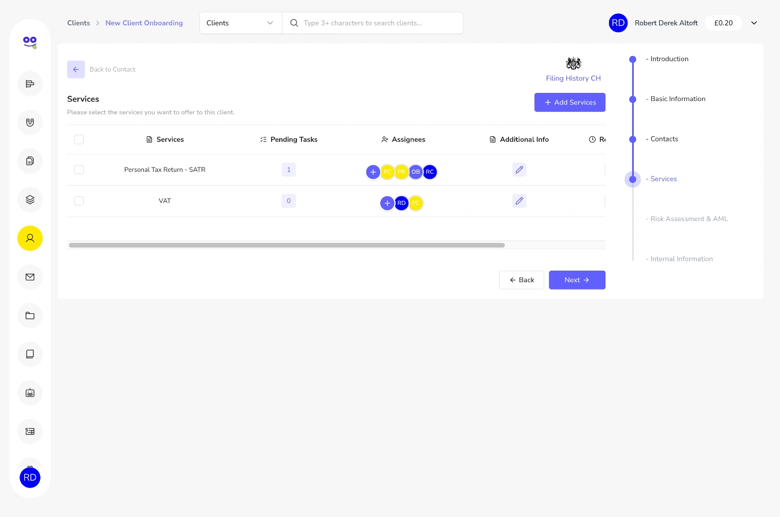The height and width of the screenshot is (517, 780).
Task: Open the Filing History CH link
Action: click(573, 78)
